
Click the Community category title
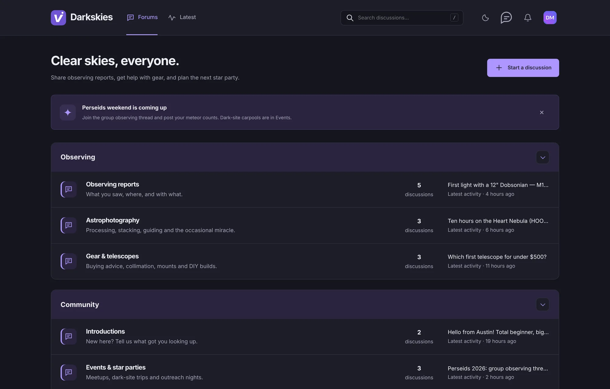click(x=80, y=304)
